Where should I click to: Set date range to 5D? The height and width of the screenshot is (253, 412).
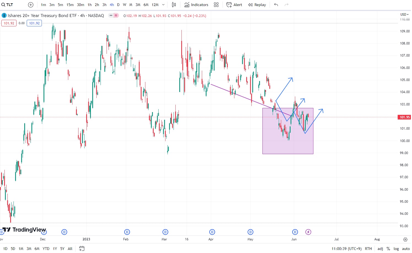pyautogui.click(x=13, y=249)
